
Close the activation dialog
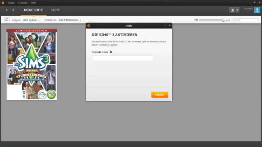pyautogui.click(x=170, y=25)
